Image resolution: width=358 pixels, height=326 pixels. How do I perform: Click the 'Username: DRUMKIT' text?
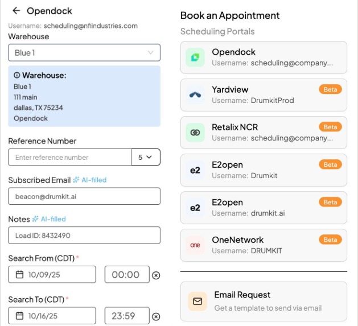(247, 251)
